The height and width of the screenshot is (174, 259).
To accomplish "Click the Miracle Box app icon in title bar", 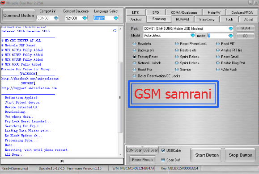I will 3,3.
